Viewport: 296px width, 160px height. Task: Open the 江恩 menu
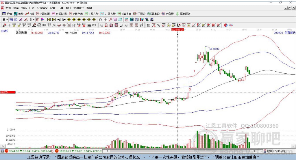(x=32, y=8)
